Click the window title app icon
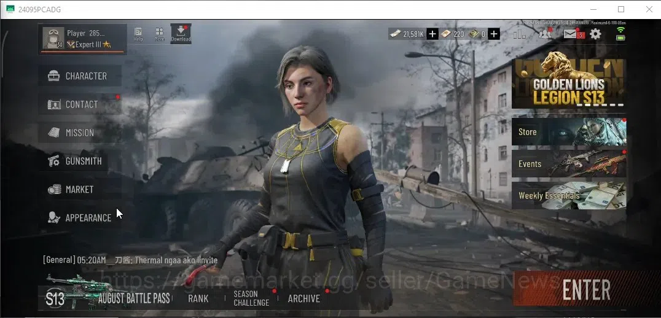 [10, 9]
